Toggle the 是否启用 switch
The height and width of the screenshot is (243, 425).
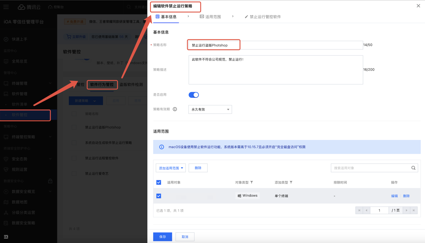tap(194, 95)
